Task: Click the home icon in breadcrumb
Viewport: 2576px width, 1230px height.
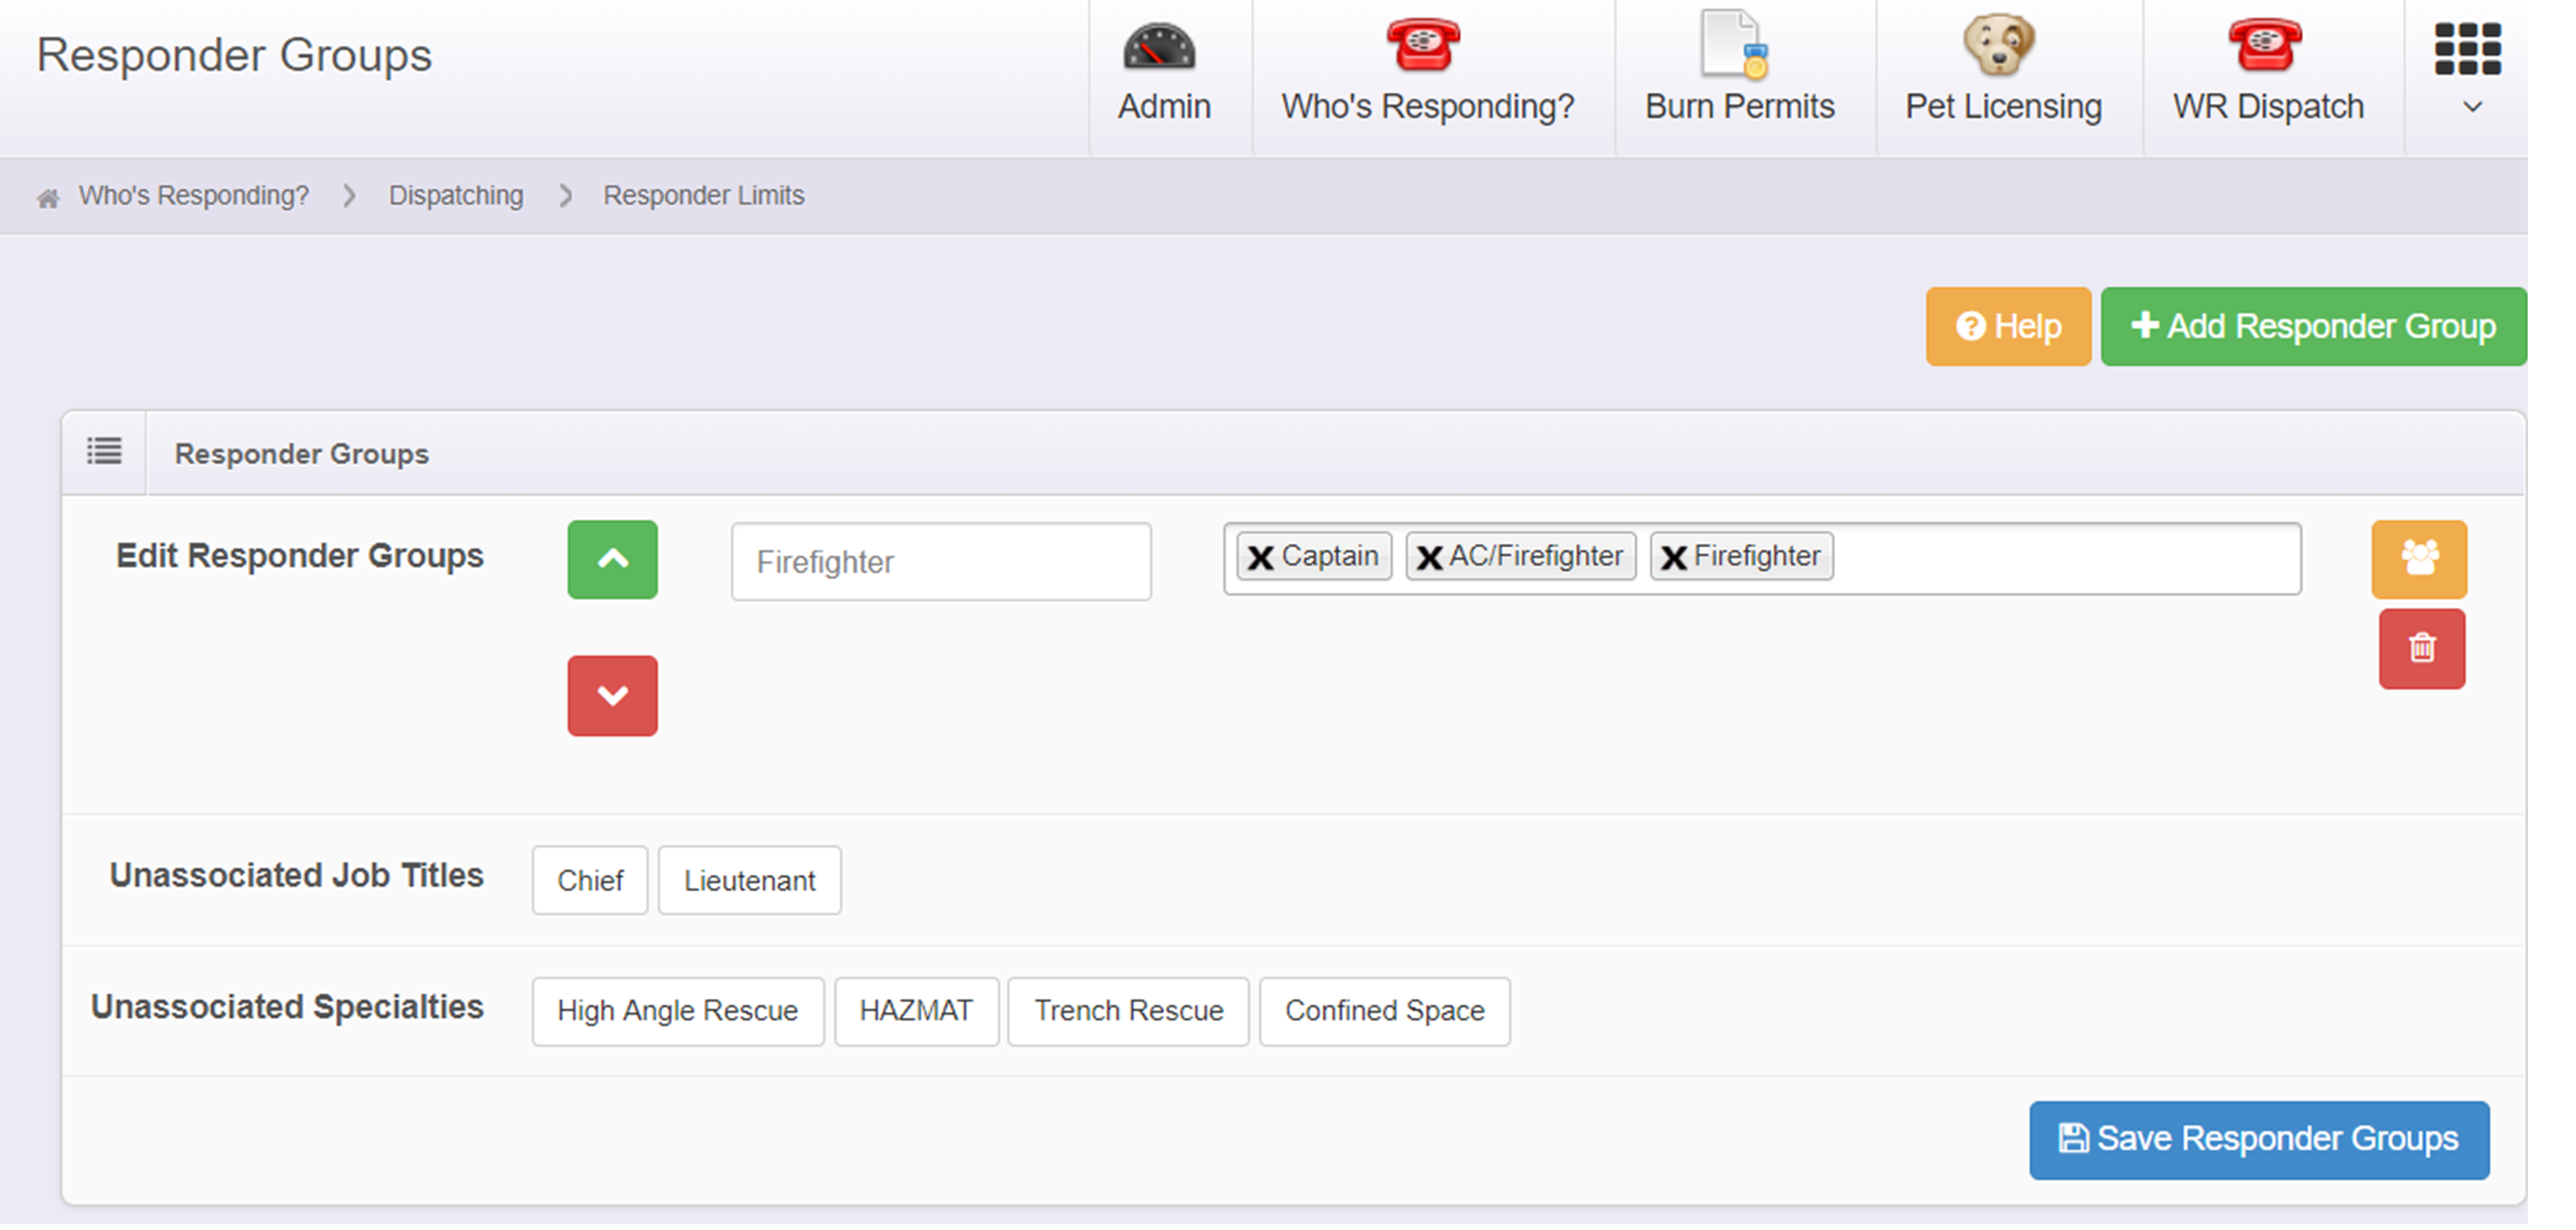Action: coord(48,198)
